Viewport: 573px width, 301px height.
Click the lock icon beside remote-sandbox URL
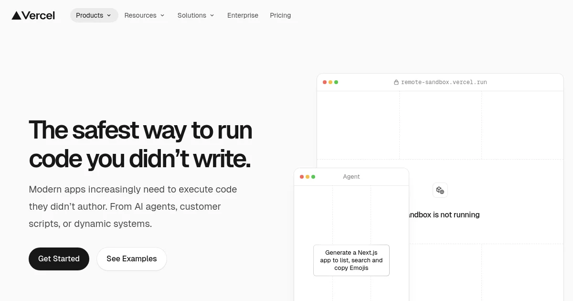click(x=396, y=82)
